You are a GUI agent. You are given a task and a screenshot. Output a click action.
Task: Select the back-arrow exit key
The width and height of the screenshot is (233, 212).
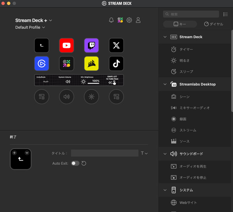tap(42, 45)
